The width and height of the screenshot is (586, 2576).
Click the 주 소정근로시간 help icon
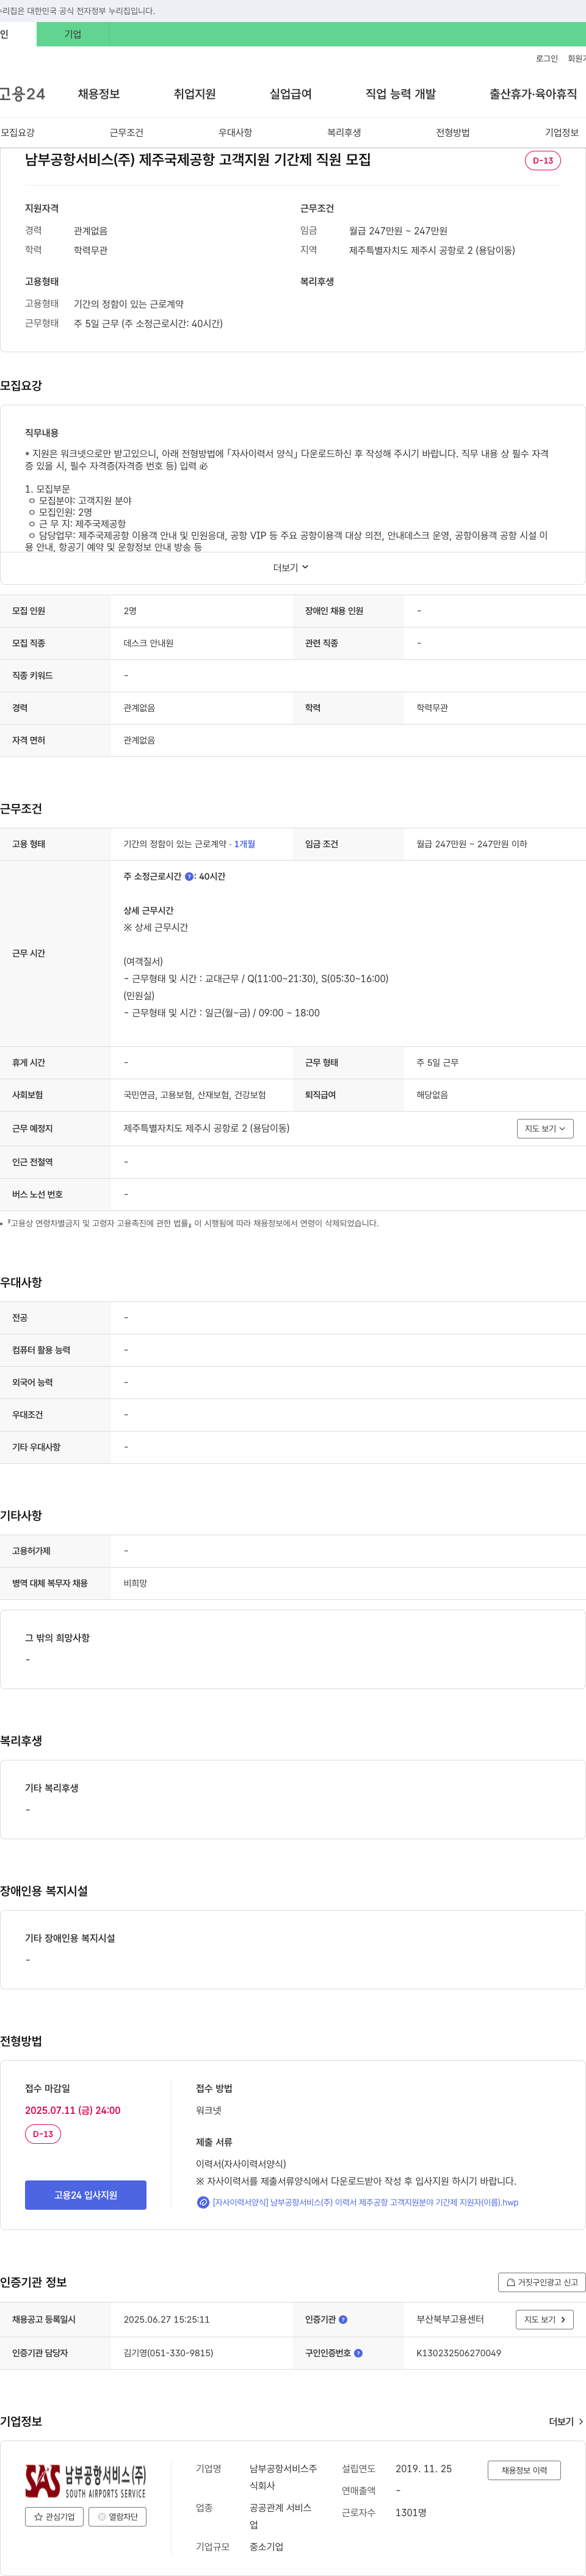[190, 877]
